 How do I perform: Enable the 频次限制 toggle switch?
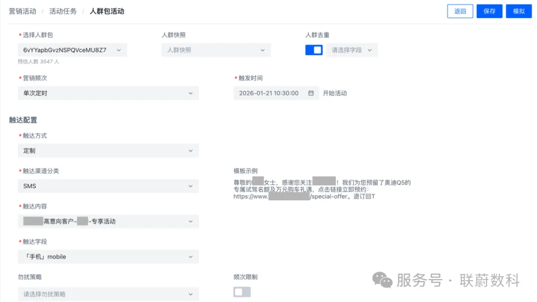click(242, 293)
